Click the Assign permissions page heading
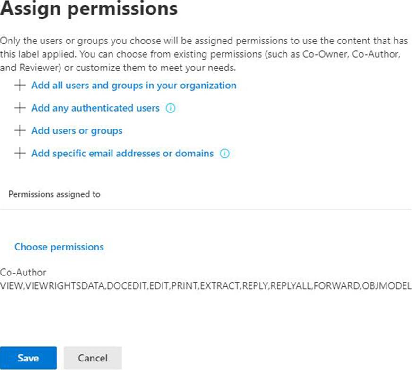The height and width of the screenshot is (370, 412). point(89,9)
